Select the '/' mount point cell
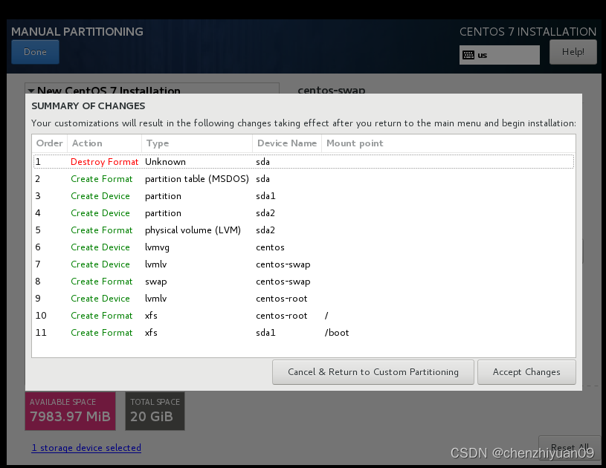The image size is (606, 468). 326,316
